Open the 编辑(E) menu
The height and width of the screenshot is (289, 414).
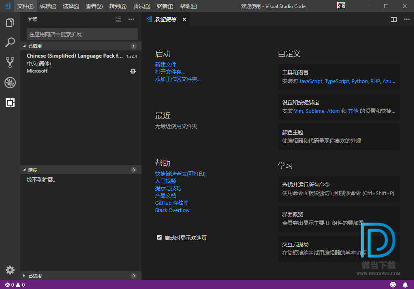pyautogui.click(x=48, y=6)
